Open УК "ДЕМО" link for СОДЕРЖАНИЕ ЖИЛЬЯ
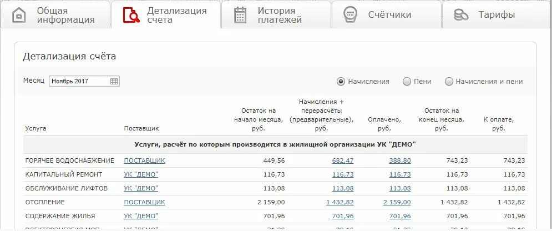The image size is (552, 231). click(x=141, y=216)
